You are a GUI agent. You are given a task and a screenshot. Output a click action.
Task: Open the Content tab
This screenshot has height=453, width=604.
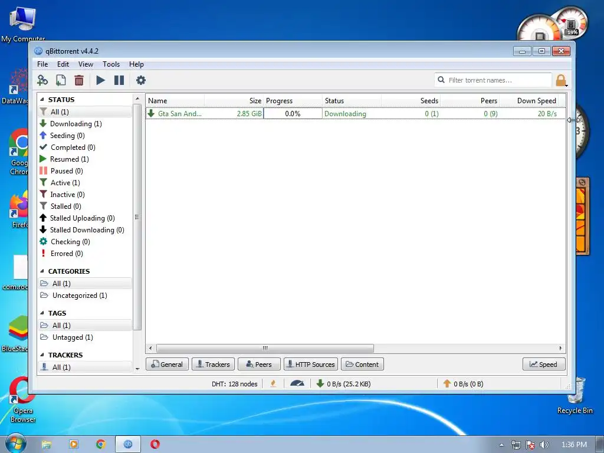[x=362, y=365]
